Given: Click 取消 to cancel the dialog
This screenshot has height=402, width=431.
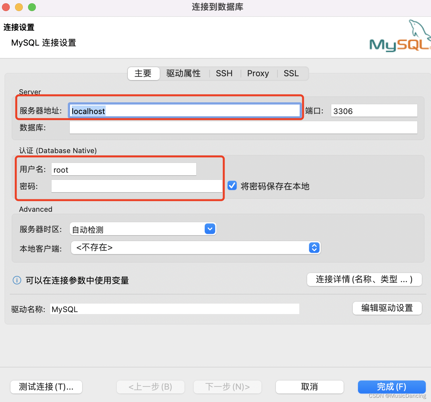Looking at the screenshot, I should (309, 387).
